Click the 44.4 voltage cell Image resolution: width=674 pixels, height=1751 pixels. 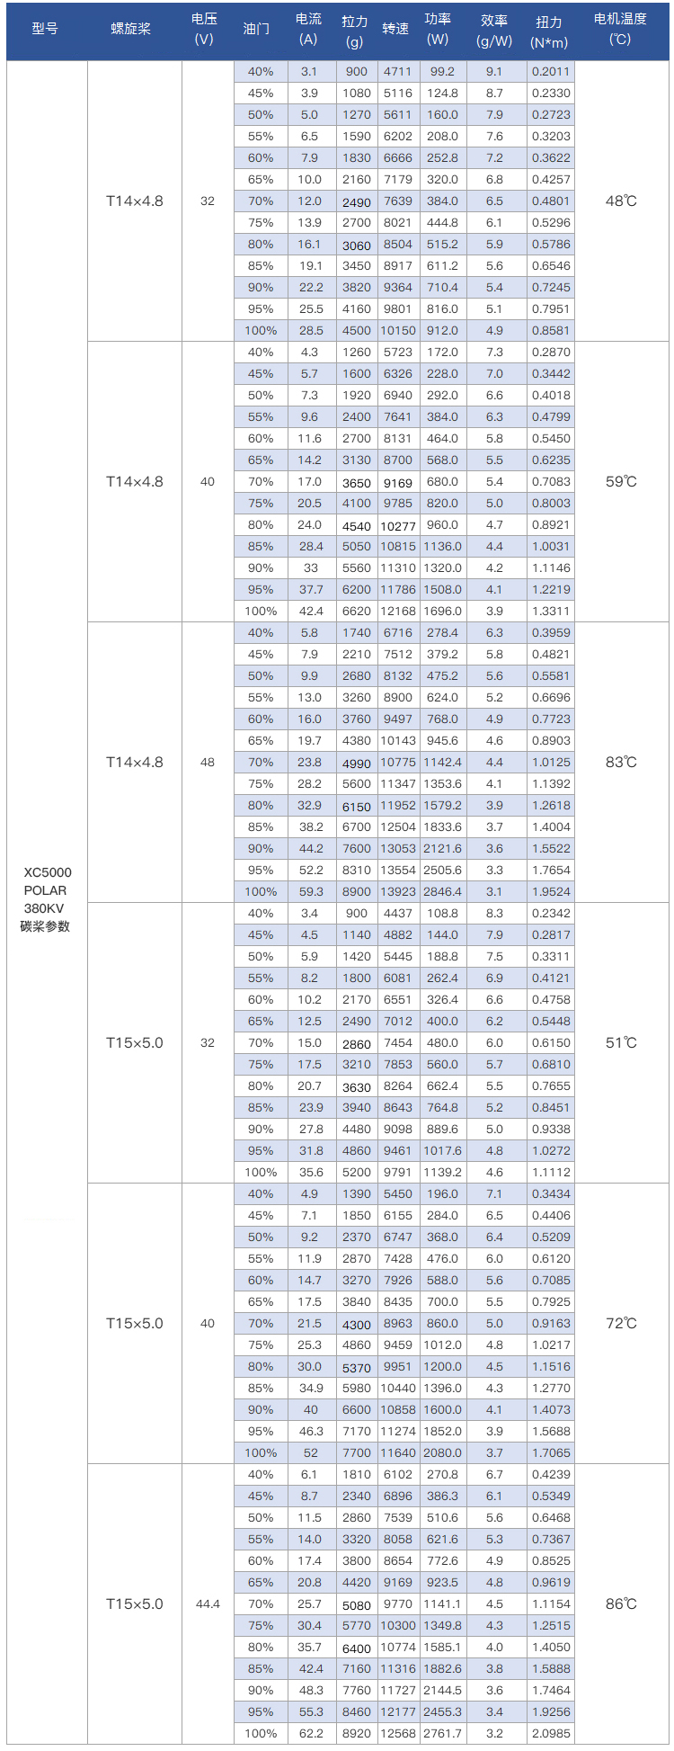click(208, 1604)
